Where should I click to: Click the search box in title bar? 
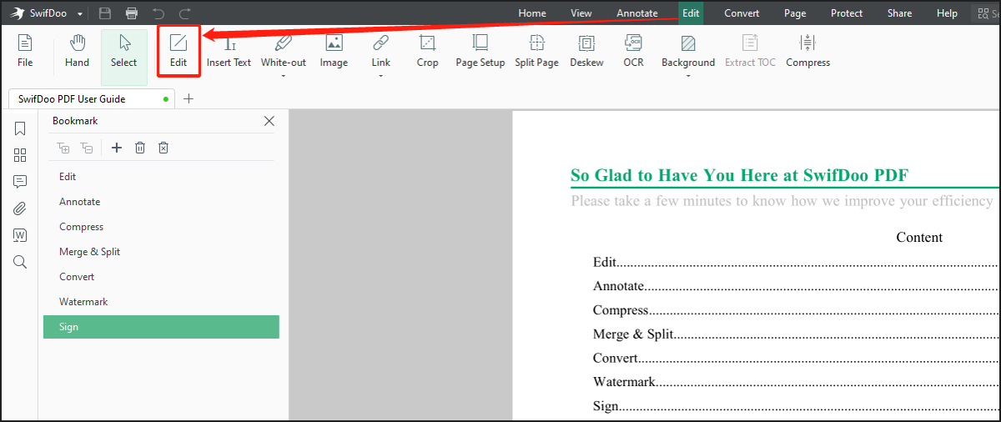[986, 13]
